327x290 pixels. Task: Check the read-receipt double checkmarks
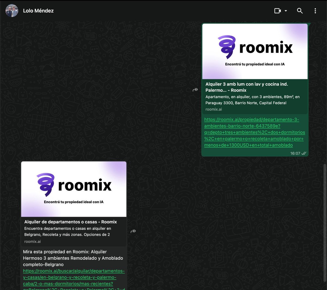(304, 153)
